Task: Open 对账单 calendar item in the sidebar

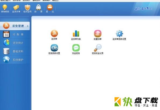Action: point(15,34)
